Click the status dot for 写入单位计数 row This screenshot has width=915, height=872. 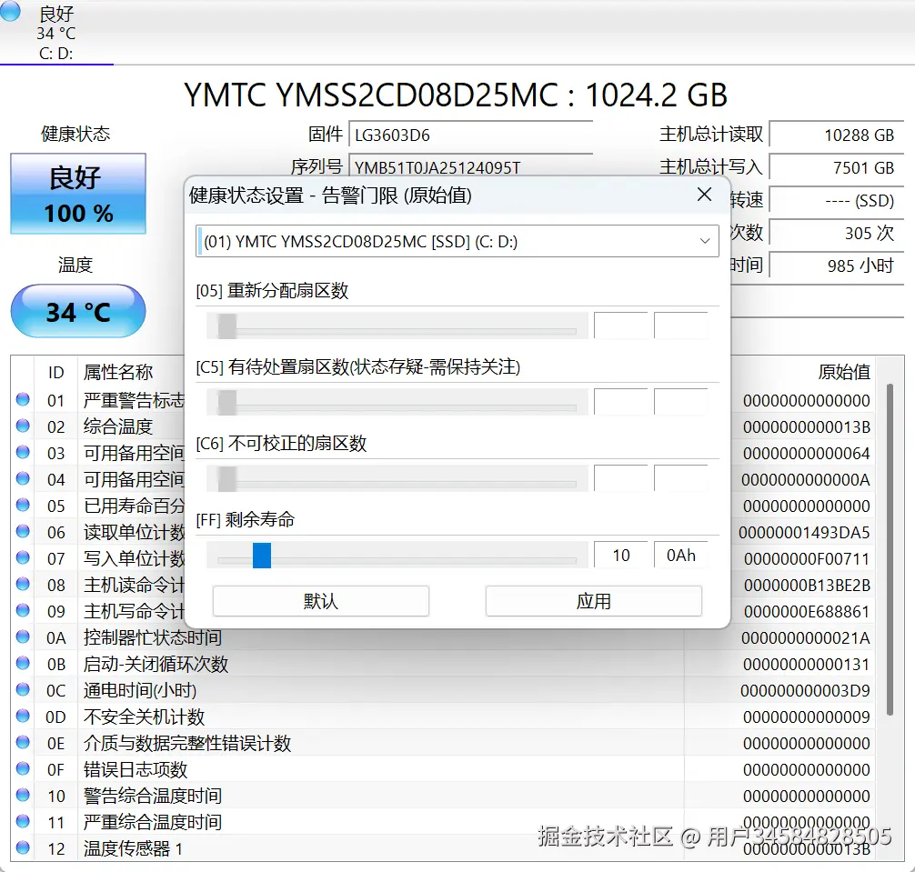coord(23,557)
